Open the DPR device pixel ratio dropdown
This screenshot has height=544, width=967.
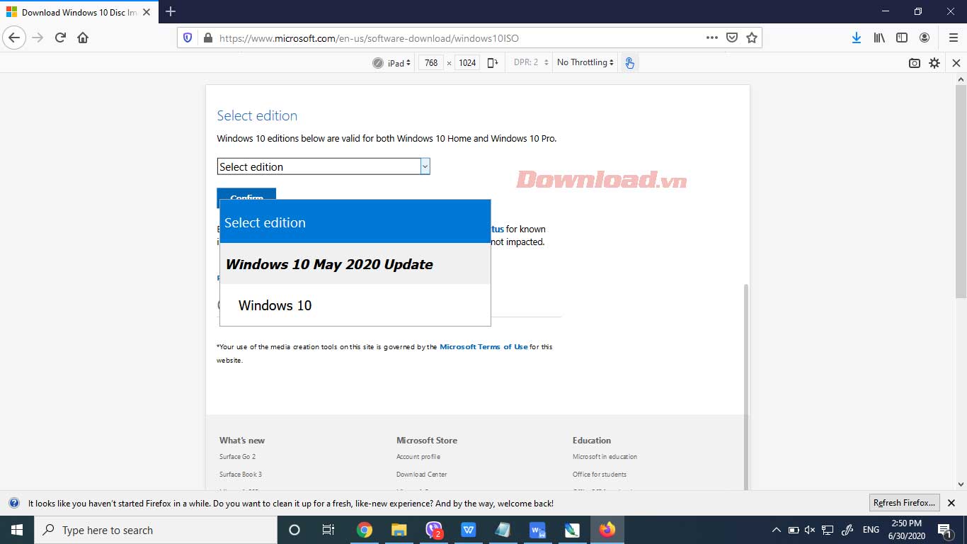531,62
